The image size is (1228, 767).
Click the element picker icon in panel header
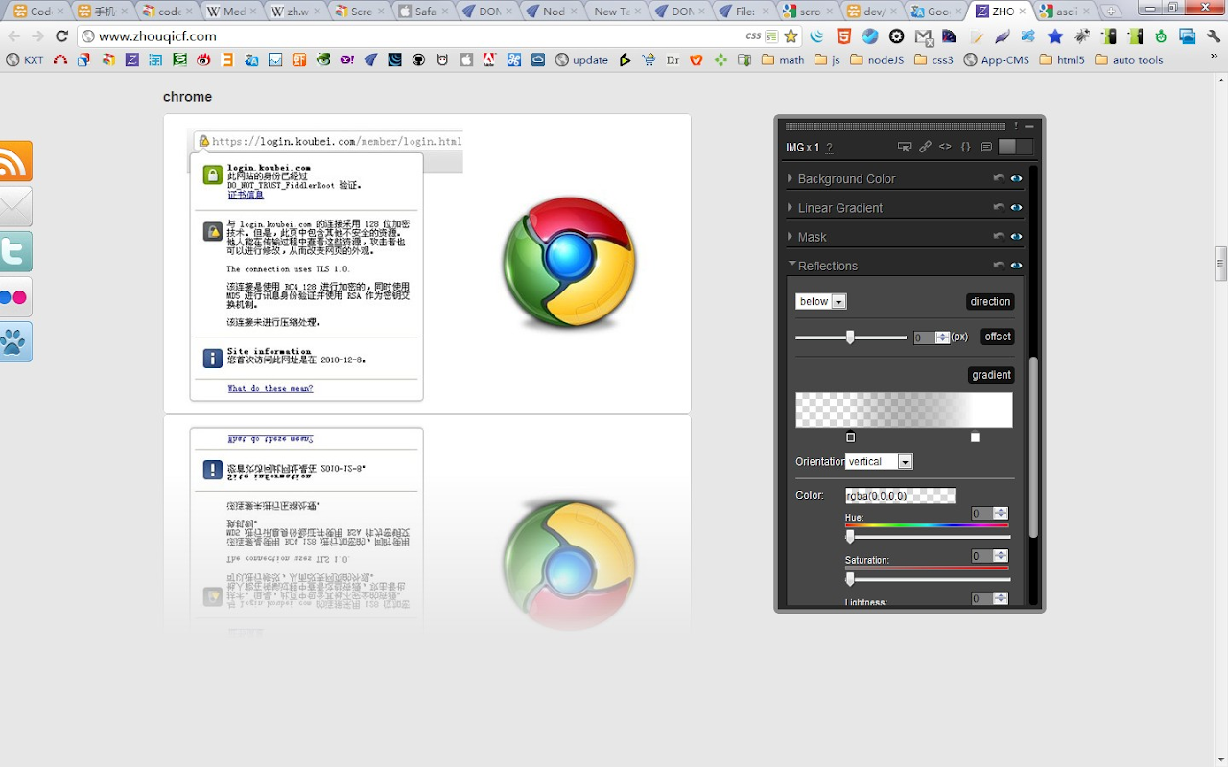click(904, 147)
